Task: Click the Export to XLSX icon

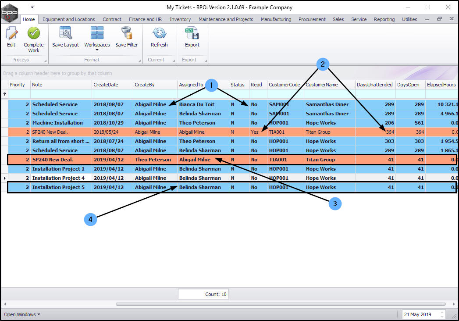Action: [x=192, y=33]
